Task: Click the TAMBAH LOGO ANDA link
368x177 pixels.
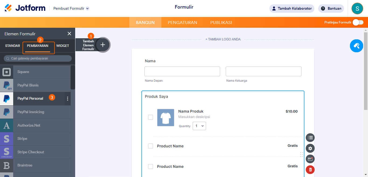Action: point(223,39)
